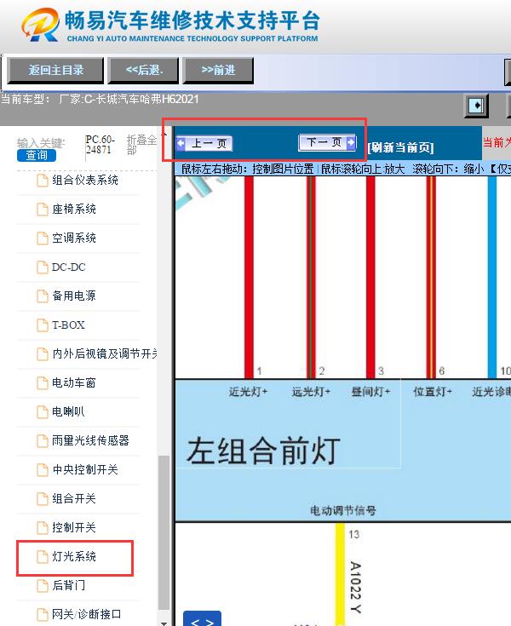
Task: Open the 网关/诊断接口 tree item
Action: tap(86, 614)
